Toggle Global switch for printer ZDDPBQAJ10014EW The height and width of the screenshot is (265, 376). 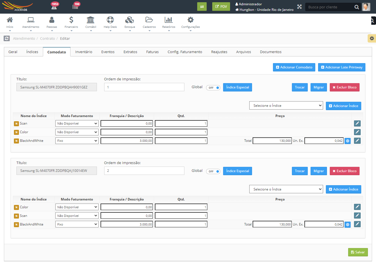(213, 171)
